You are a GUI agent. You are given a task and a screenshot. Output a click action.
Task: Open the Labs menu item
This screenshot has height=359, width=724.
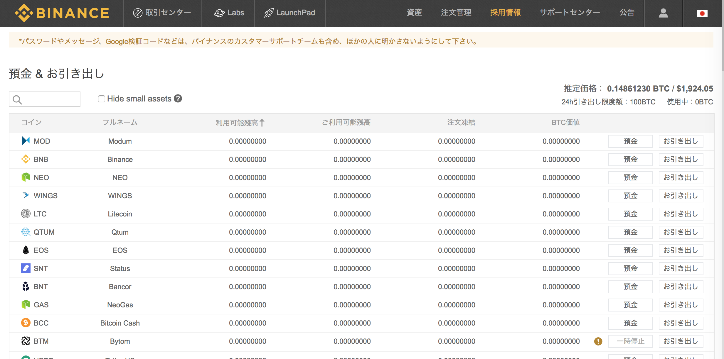(x=229, y=13)
